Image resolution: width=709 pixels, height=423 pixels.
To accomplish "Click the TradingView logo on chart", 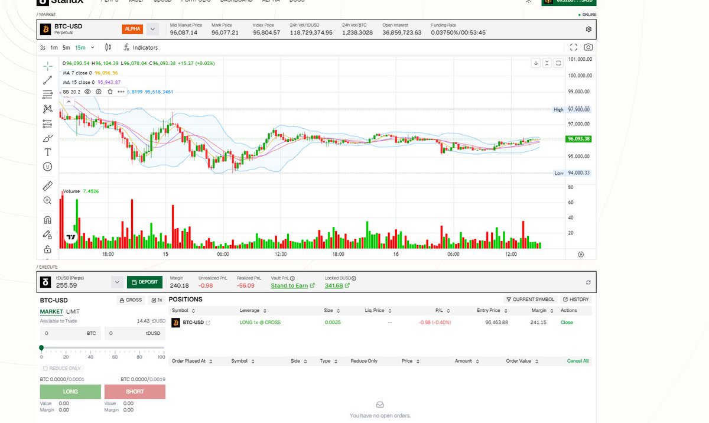I will tap(71, 237).
